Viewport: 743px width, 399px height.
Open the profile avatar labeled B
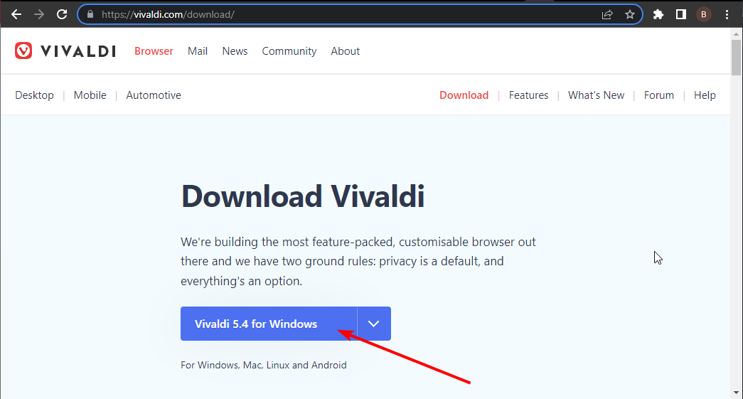[x=704, y=15]
